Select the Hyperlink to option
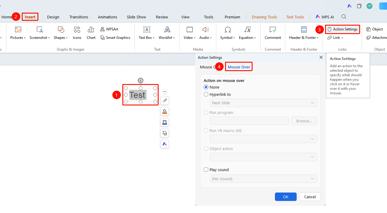This screenshot has height=213, width=387. pos(206,94)
